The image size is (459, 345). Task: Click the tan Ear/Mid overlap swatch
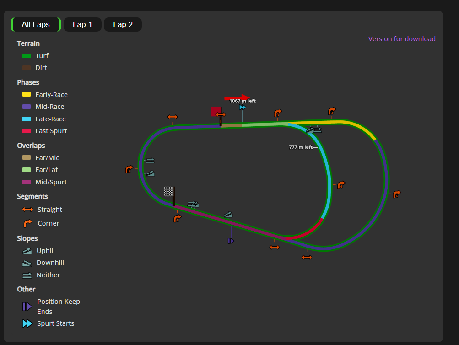point(27,157)
